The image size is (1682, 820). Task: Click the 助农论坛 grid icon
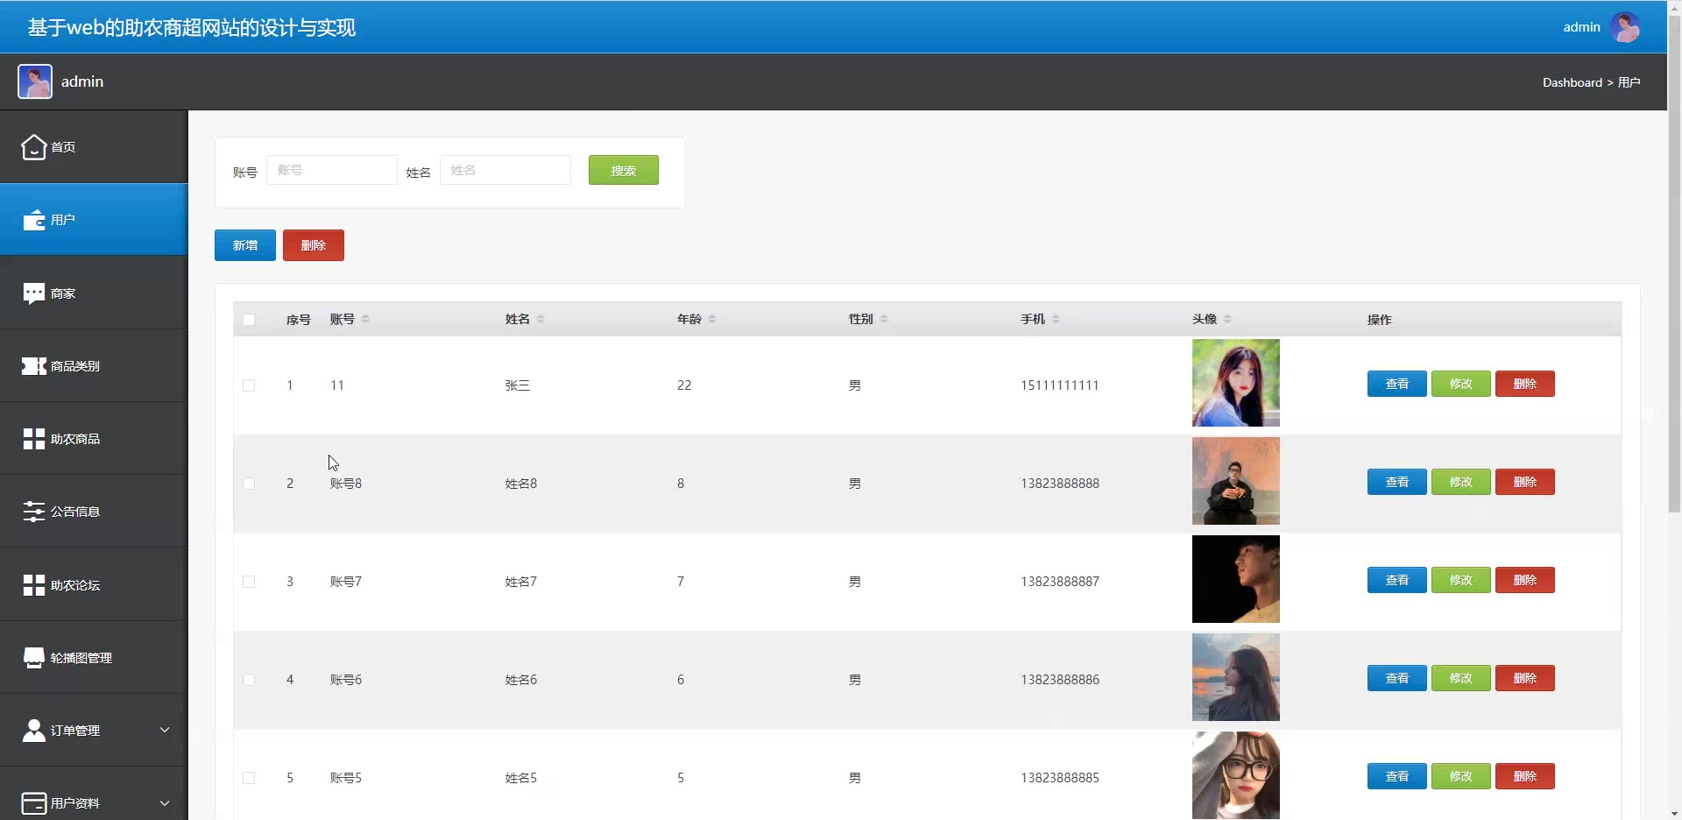click(x=33, y=585)
